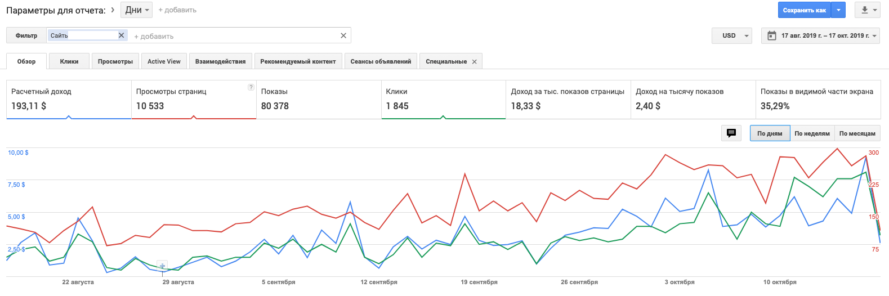This screenshot has height=296, width=889.
Task: Close the Специальные tab with its X
Action: (x=475, y=62)
